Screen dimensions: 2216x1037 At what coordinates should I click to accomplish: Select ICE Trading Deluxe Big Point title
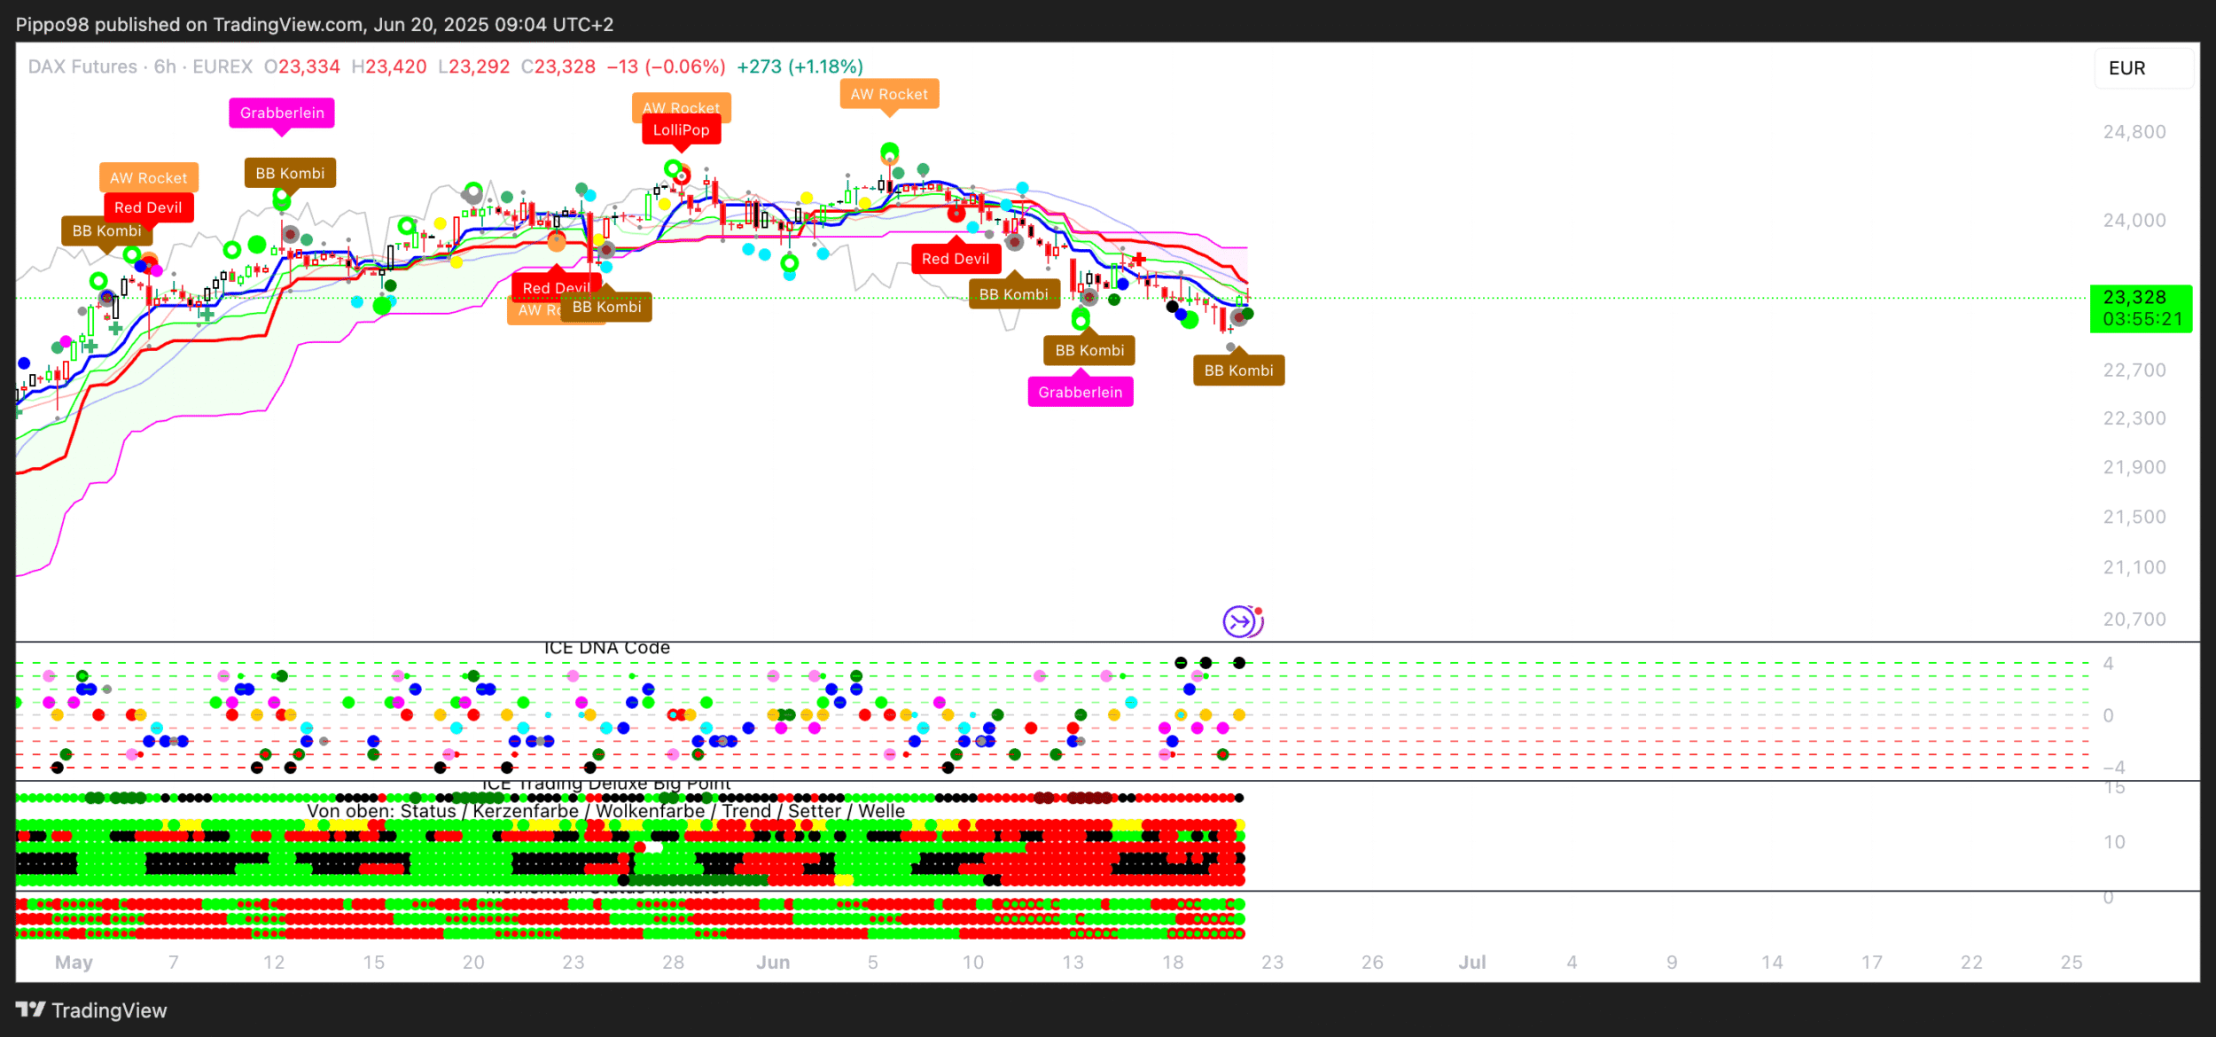click(606, 784)
